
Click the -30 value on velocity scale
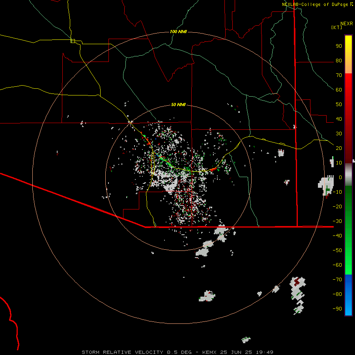pyautogui.click(x=337, y=221)
